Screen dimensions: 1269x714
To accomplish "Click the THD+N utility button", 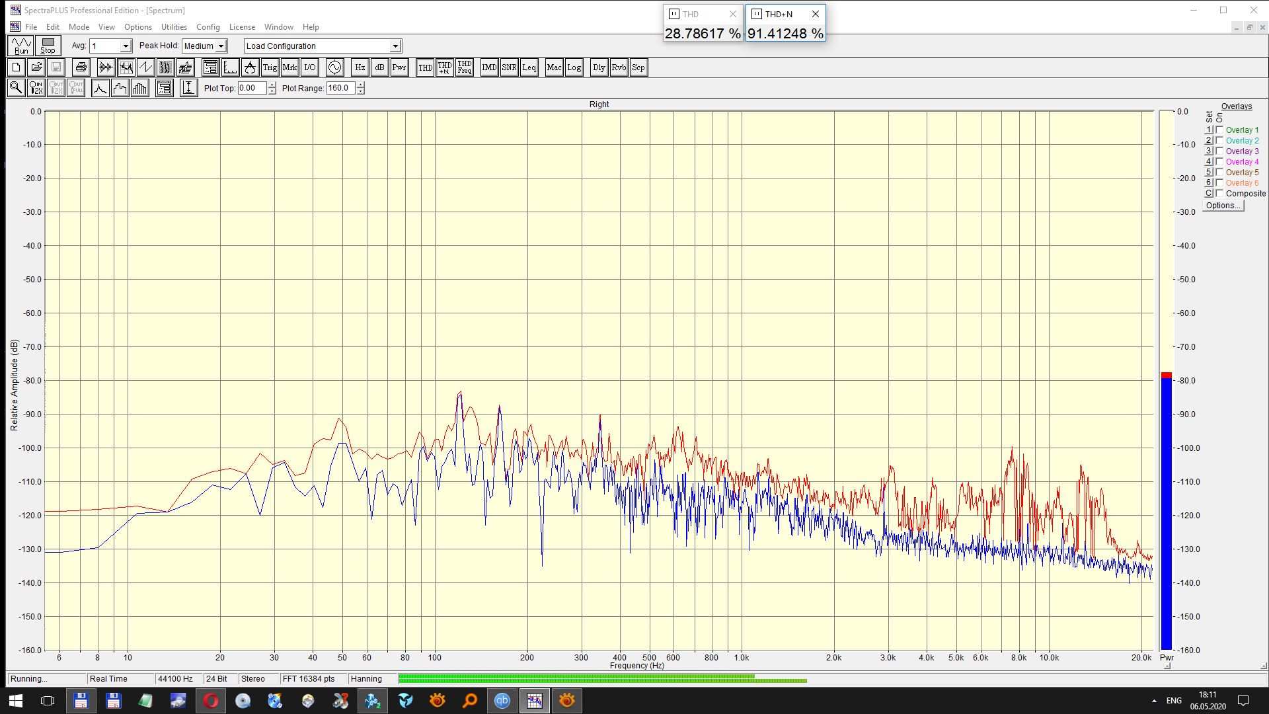I will point(445,67).
